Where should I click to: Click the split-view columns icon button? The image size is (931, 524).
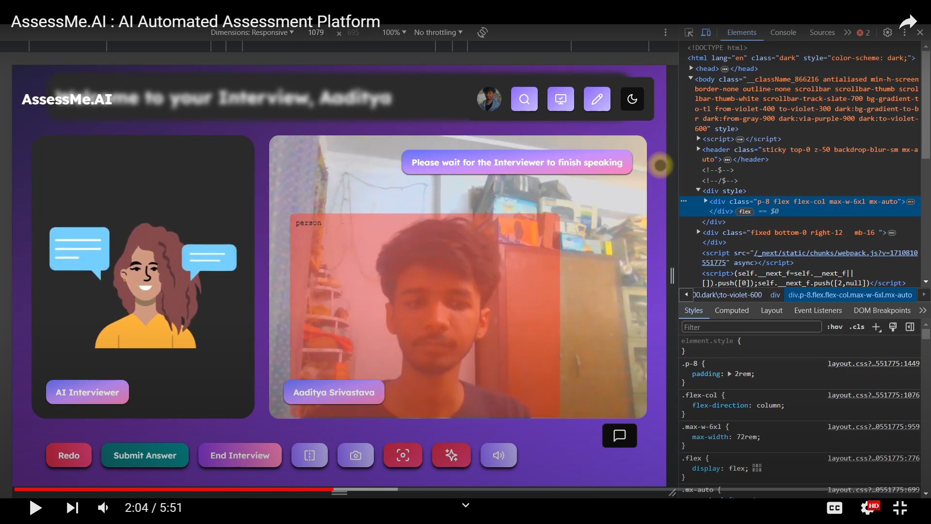click(x=309, y=455)
